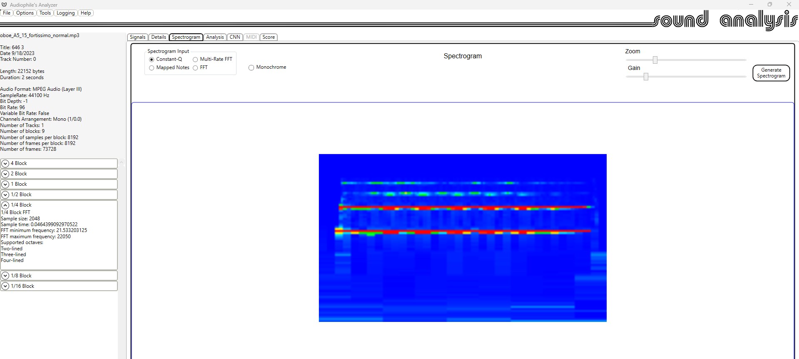Viewport: 799px width, 359px height.
Task: Select the Constant-Q radio button
Action: point(152,60)
